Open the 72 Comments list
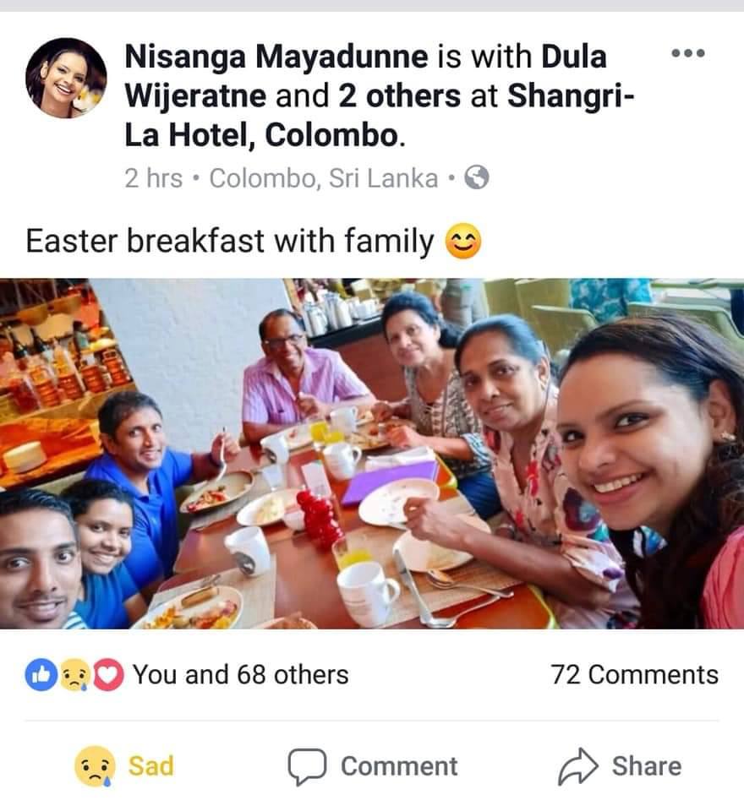Image resolution: width=744 pixels, height=811 pixels. point(634,675)
